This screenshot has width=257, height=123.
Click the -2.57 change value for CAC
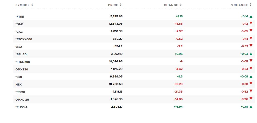coord(179,31)
